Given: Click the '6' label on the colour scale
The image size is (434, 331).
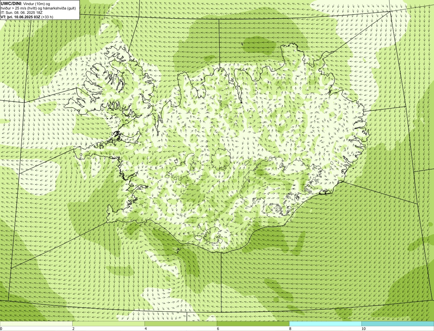Looking at the screenshot, I should 218,329.
